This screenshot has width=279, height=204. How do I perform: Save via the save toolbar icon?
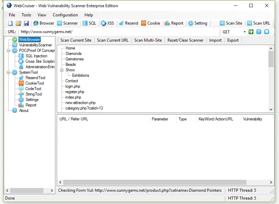pyautogui.click(x=26, y=23)
